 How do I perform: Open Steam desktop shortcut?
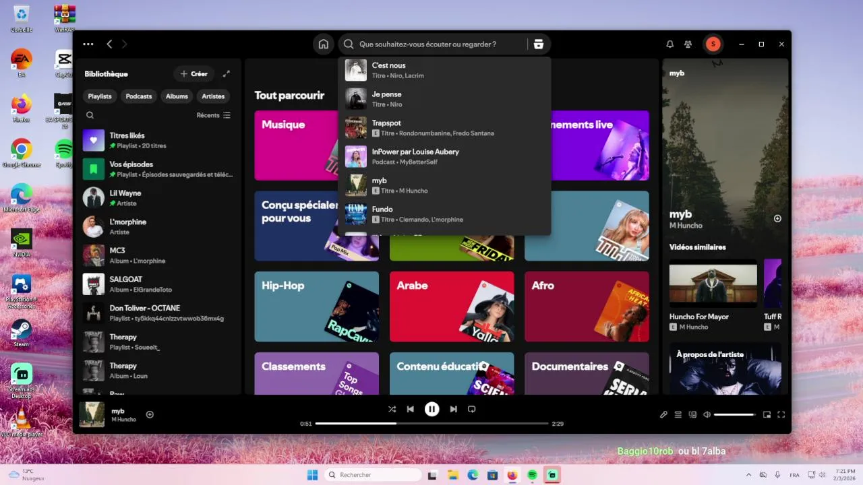pyautogui.click(x=22, y=333)
